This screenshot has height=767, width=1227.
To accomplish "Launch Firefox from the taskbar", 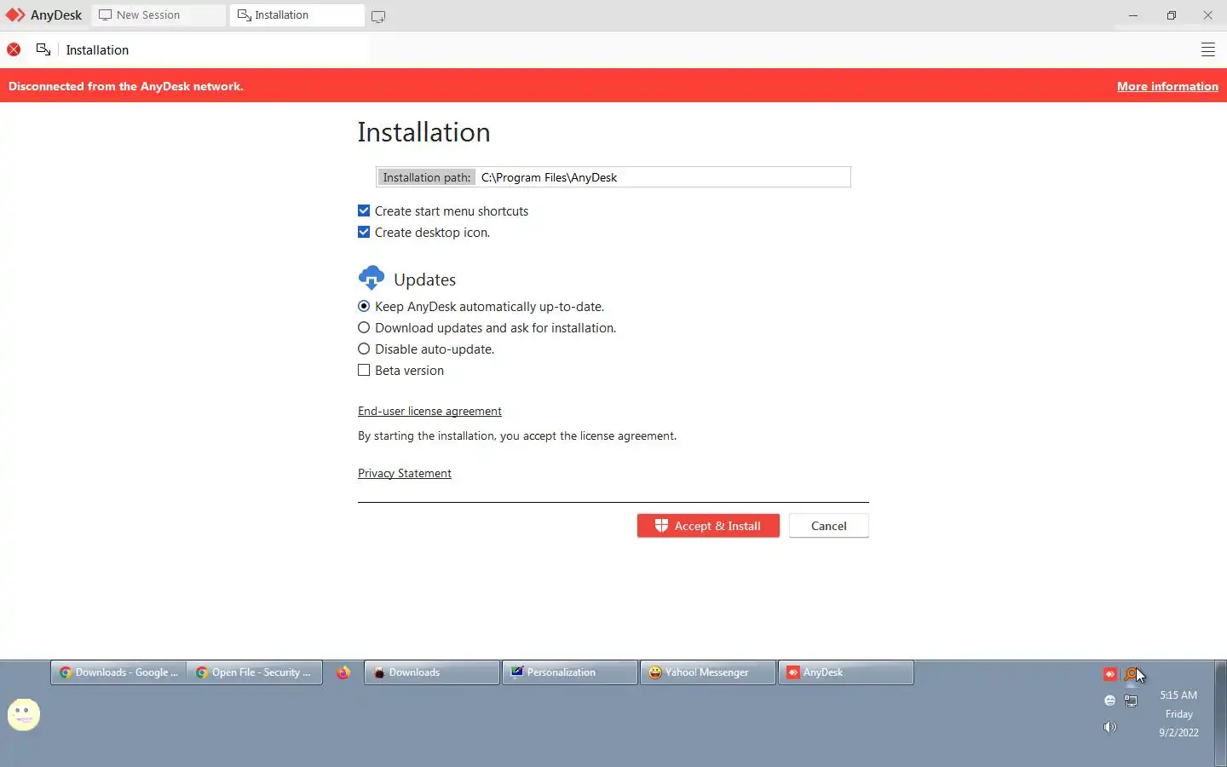I will click(343, 672).
